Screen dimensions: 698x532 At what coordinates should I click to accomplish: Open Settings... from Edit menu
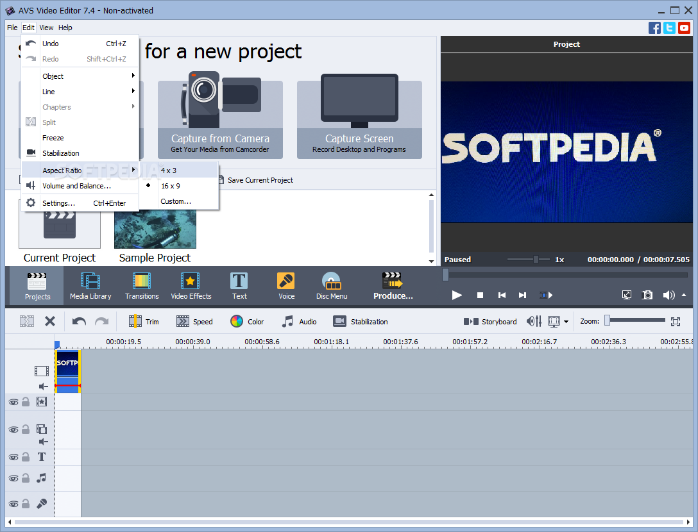[80, 203]
